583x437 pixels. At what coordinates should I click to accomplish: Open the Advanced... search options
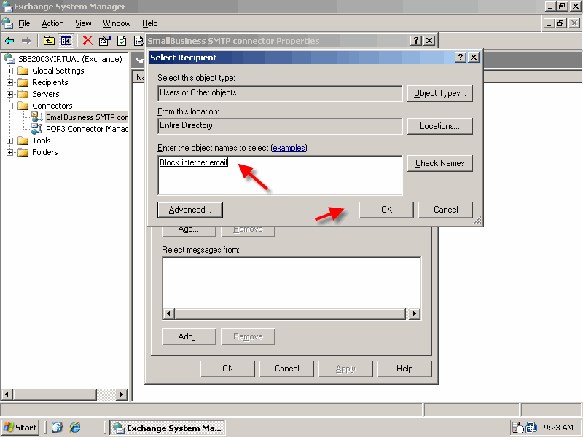(190, 210)
